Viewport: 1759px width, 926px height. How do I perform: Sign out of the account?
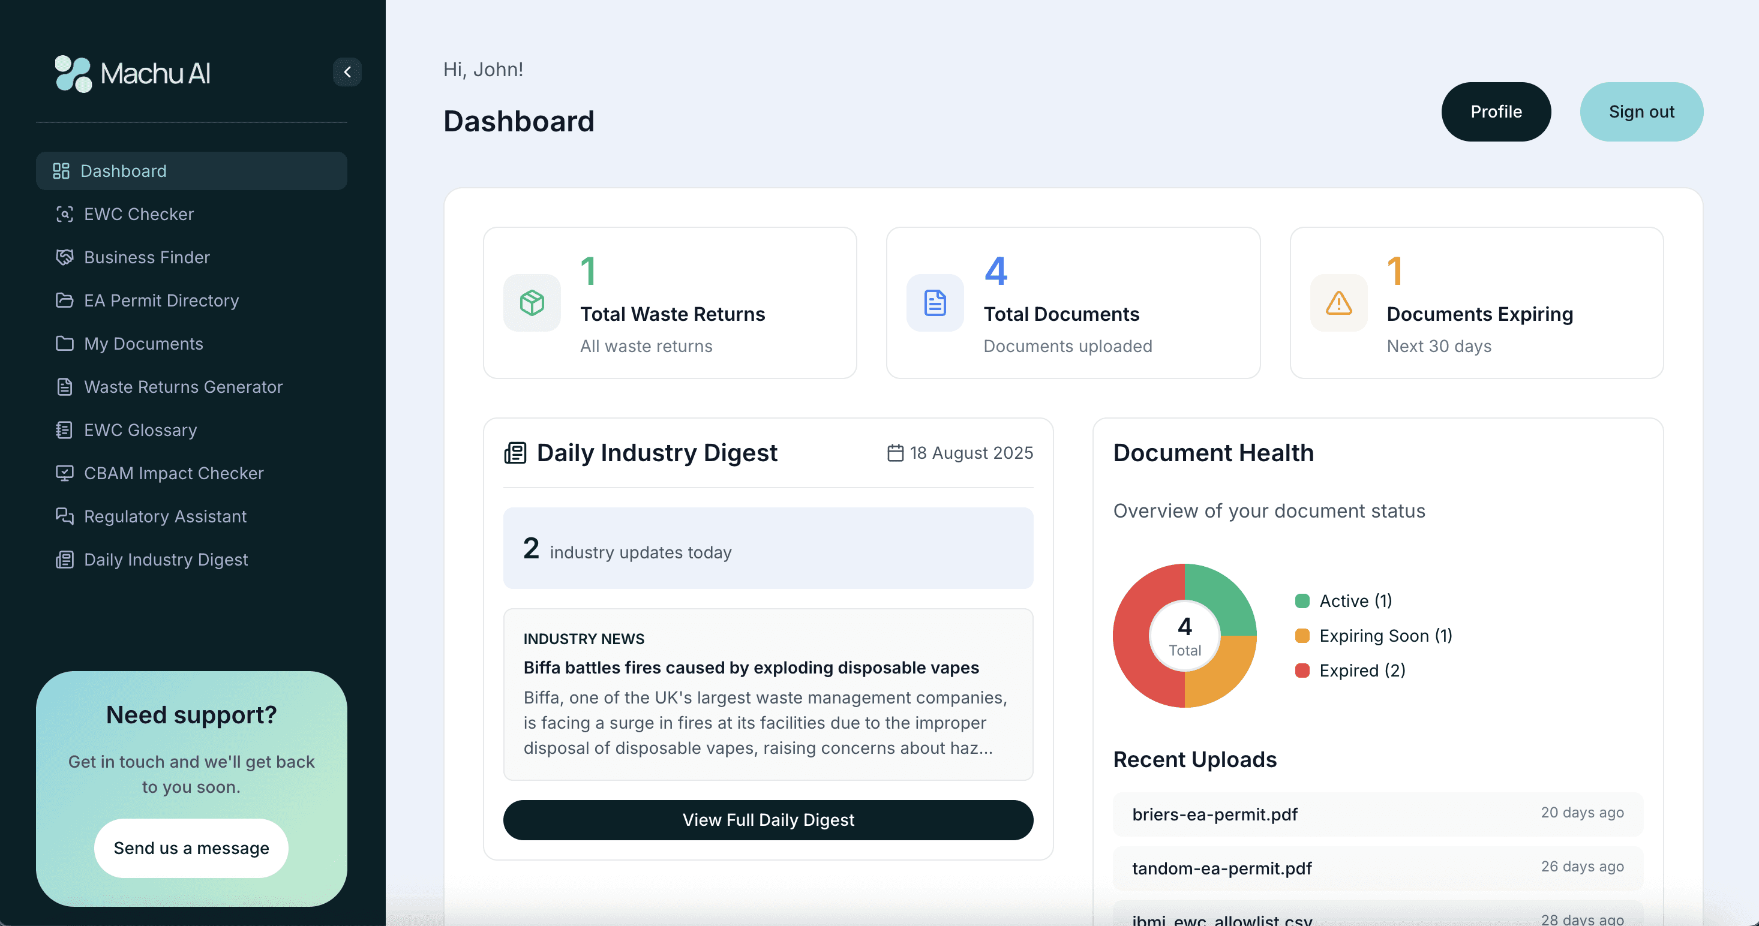1641,111
